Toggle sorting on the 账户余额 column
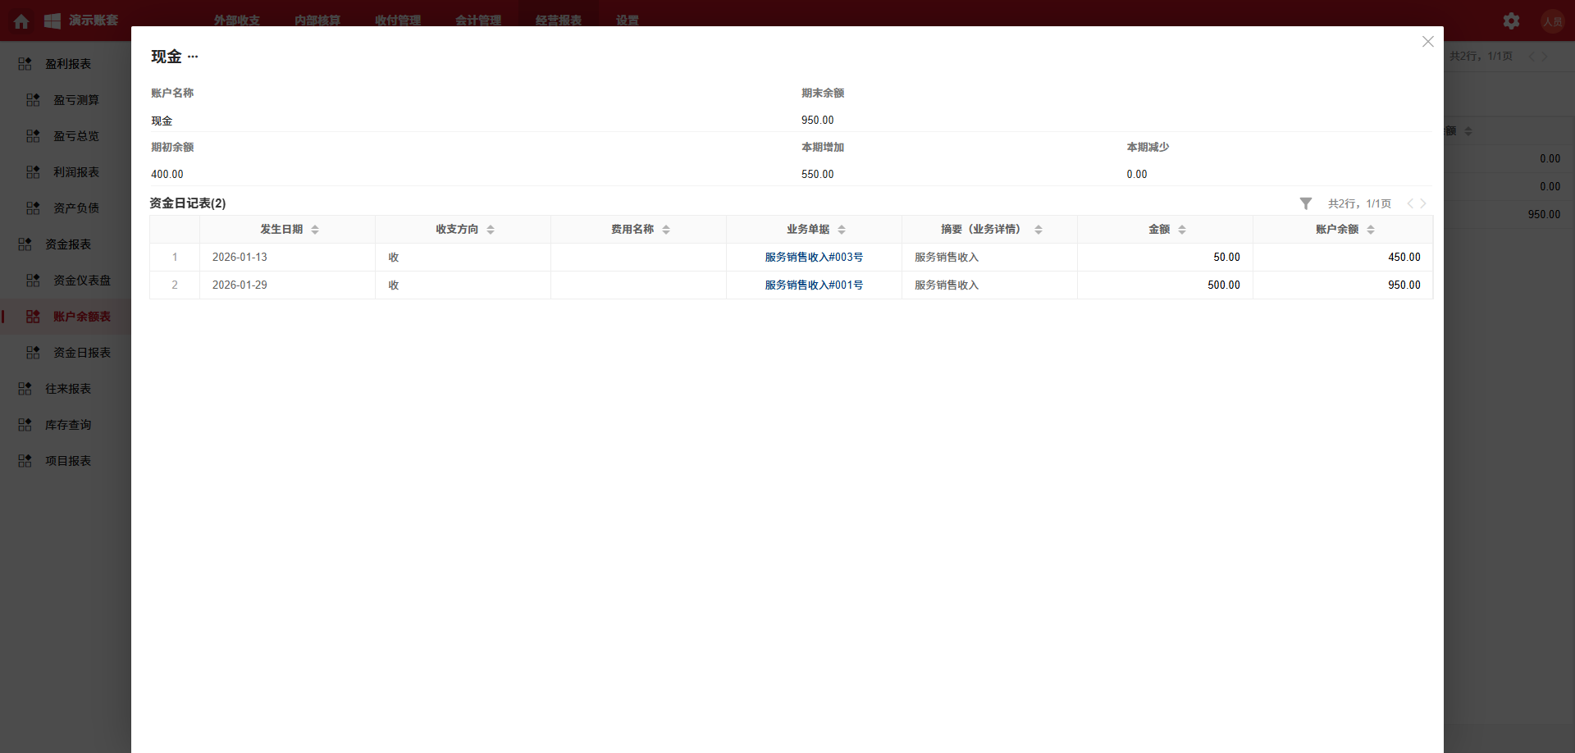Viewport: 1575px width, 753px height. pyautogui.click(x=1372, y=230)
